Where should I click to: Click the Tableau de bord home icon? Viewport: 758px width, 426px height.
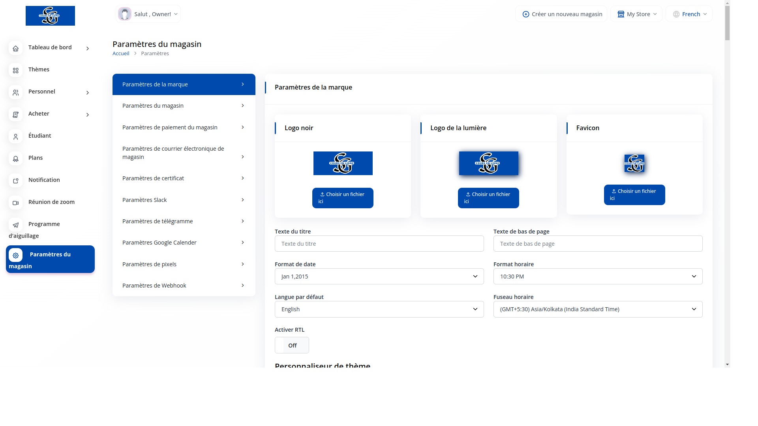point(15,48)
